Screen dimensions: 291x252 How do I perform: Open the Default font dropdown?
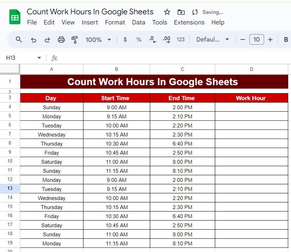[212, 40]
